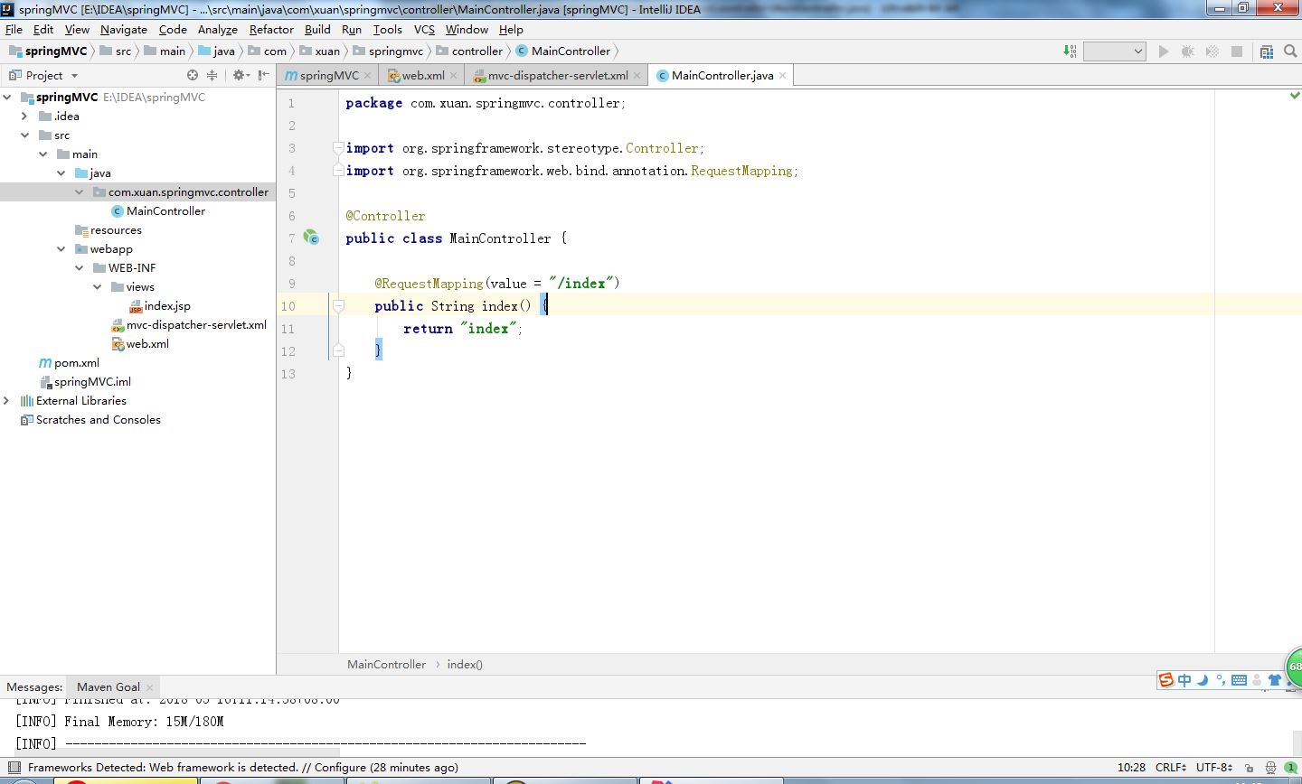Open the event log notification bubble
Image resolution: width=1302 pixels, height=784 pixels.
coord(1291,768)
